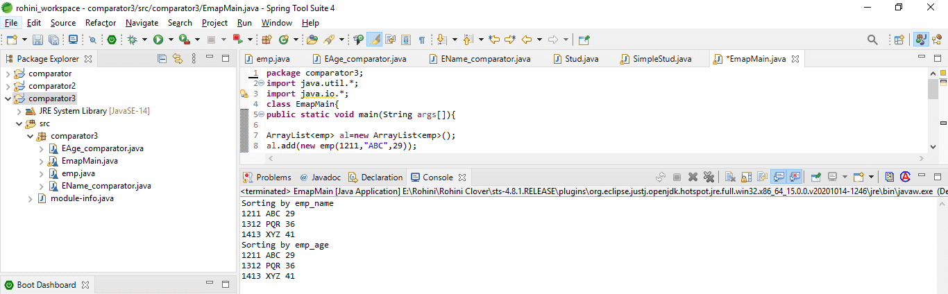This screenshot has width=948, height=294.
Task: Toggle Pin Console
Action: click(x=816, y=177)
